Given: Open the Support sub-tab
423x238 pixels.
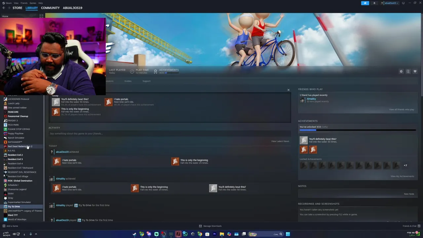Looking at the screenshot, I should (x=146, y=81).
